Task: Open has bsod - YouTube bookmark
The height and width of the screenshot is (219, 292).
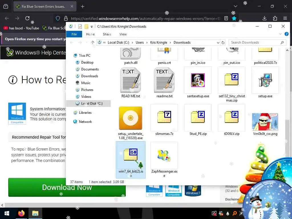Action: (x=21, y=28)
